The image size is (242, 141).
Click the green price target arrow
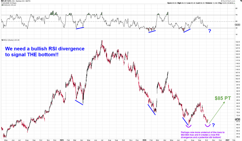click(x=217, y=112)
